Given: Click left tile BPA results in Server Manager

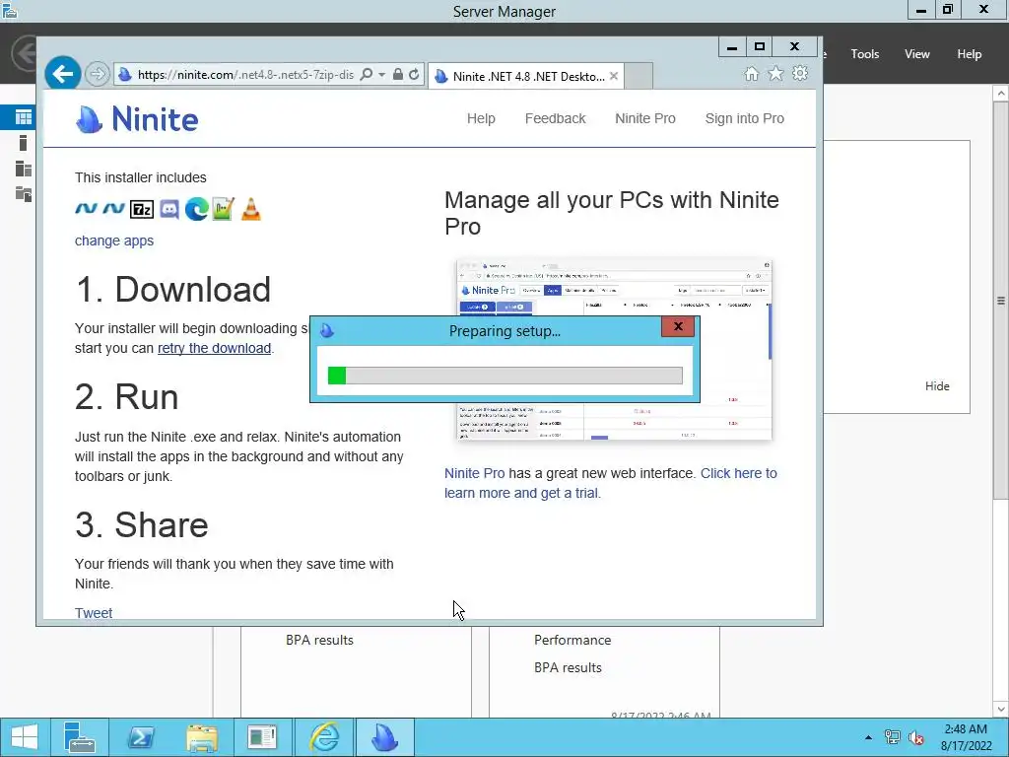Looking at the screenshot, I should [319, 640].
